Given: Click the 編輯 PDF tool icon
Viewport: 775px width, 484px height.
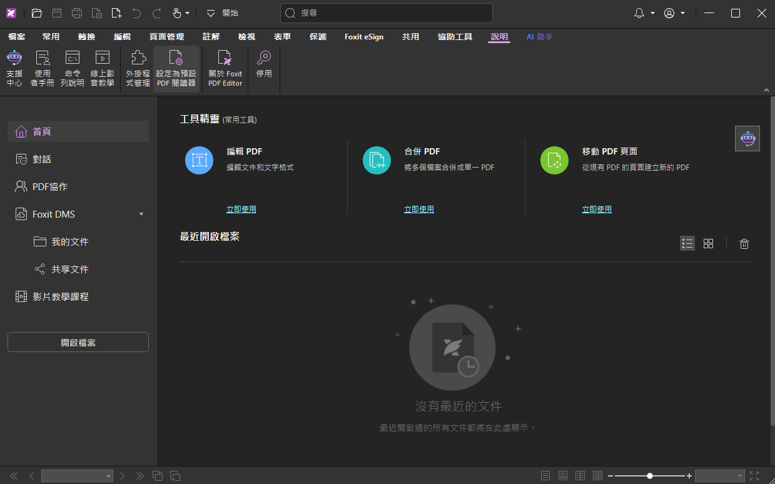Looking at the screenshot, I should (x=199, y=160).
